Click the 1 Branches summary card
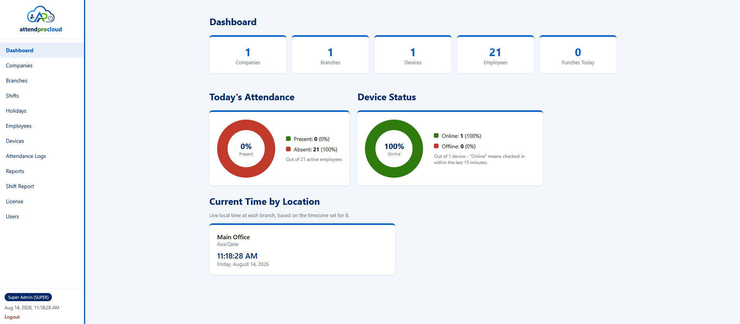 click(x=331, y=54)
